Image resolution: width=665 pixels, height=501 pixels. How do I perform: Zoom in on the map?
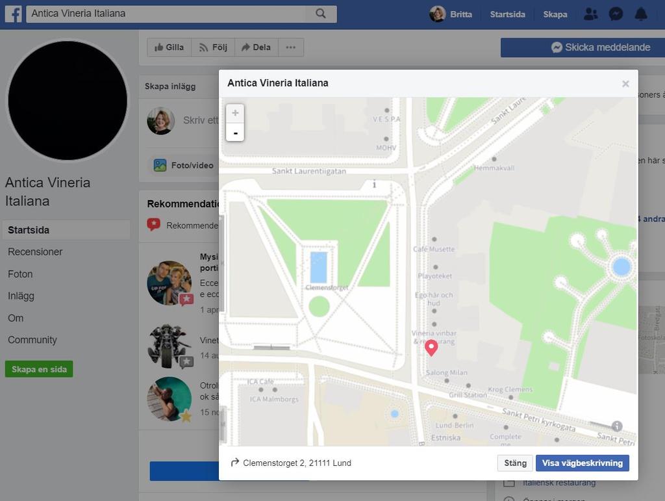click(x=235, y=113)
